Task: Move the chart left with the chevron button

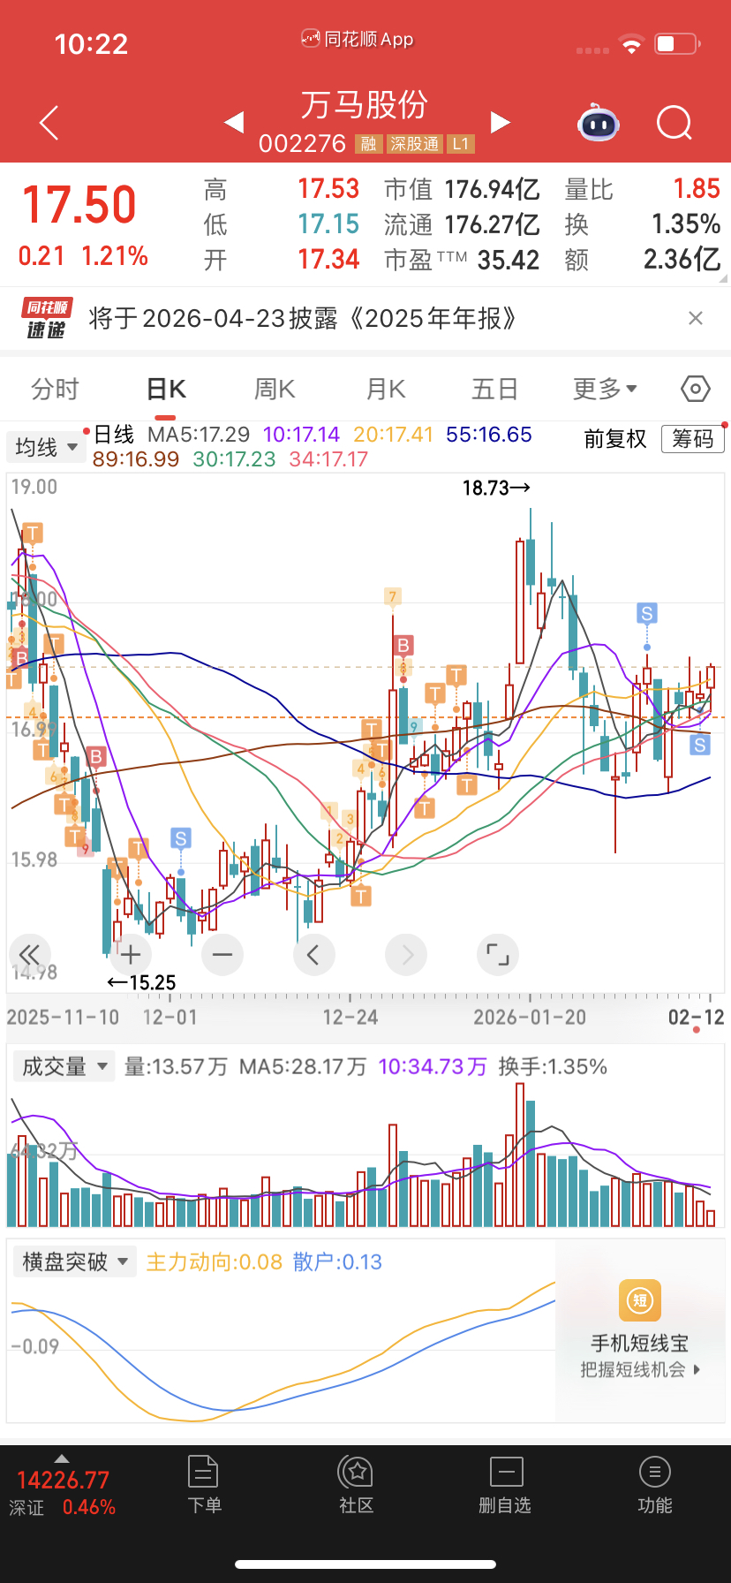Action: [x=313, y=954]
